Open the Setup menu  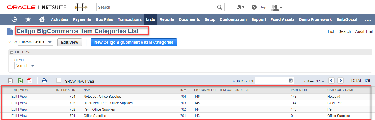point(210,19)
